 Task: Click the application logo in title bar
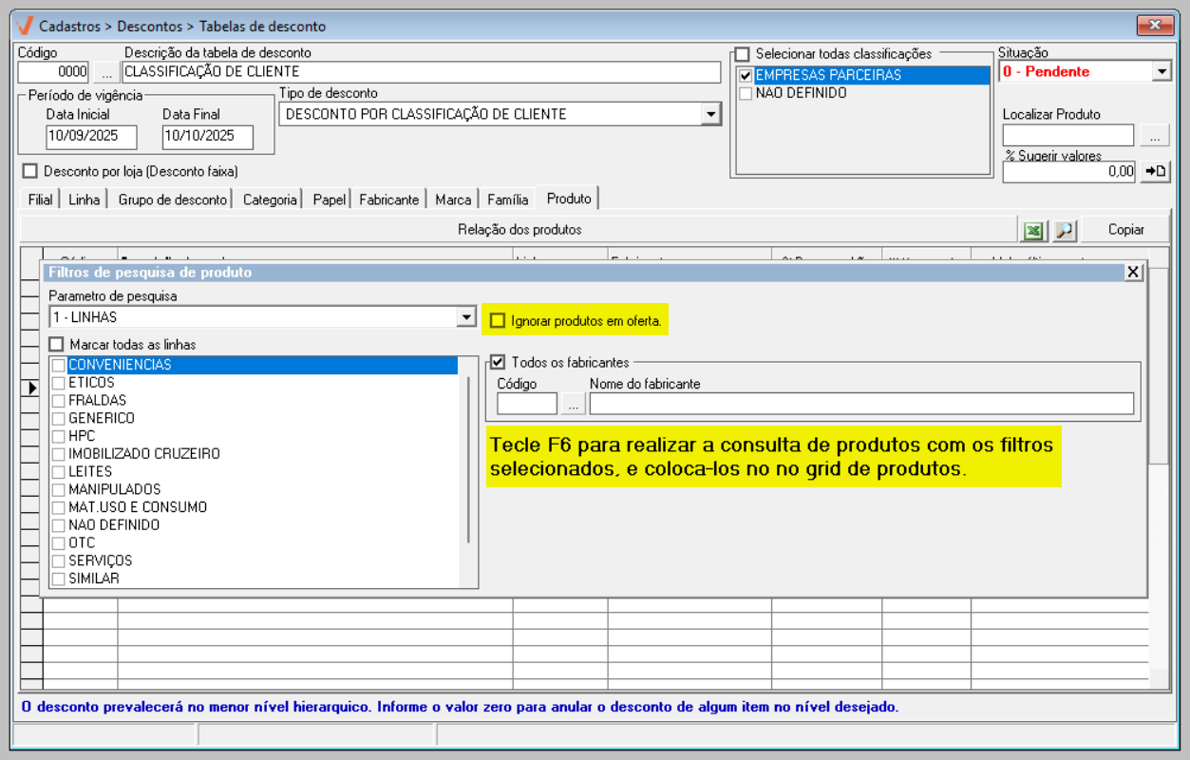point(26,26)
